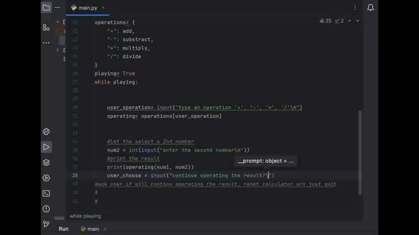Image resolution: width=419 pixels, height=235 pixels.
Task: Open the Run tool window icon
Action: 46,147
